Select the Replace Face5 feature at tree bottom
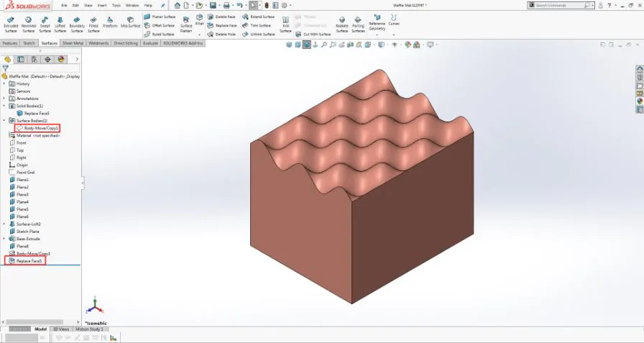 click(25, 261)
